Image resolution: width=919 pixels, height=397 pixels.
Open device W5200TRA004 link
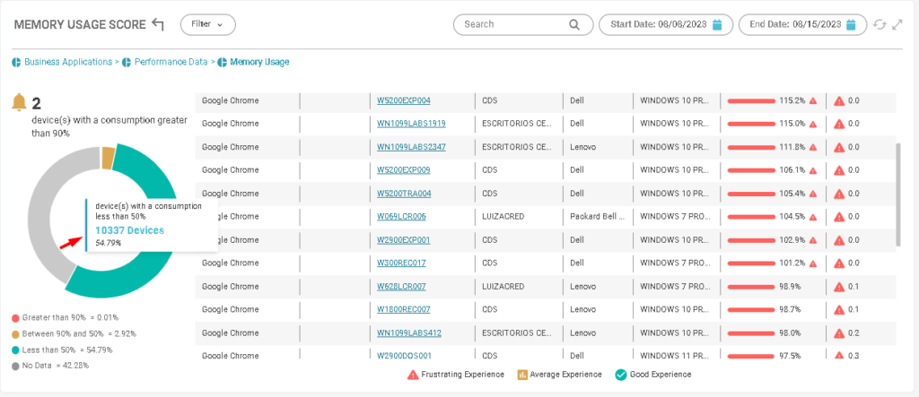point(404,194)
